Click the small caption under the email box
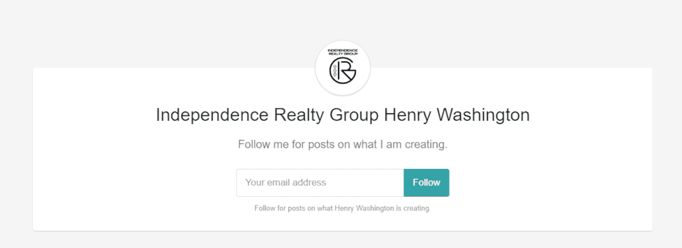Viewport: 682px width, 248px height. pos(343,208)
